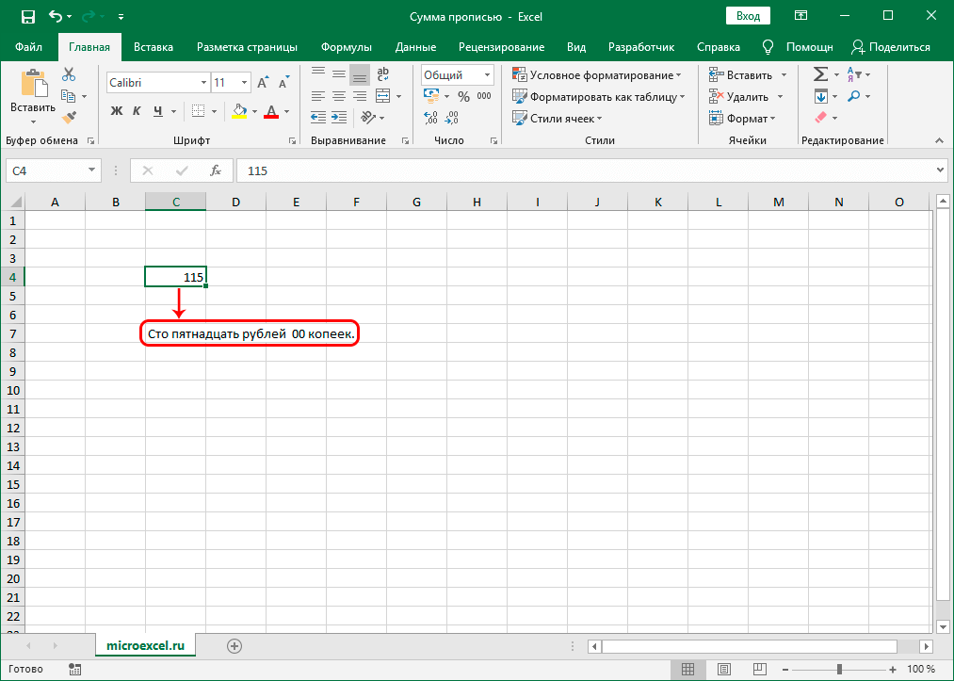Increase decimal places
Image resolution: width=954 pixels, height=681 pixels.
(x=430, y=118)
